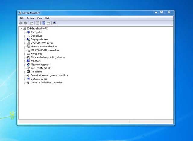Click the Network adapters icon
Viewport: 193px width, 141px height.
pos(28,64)
